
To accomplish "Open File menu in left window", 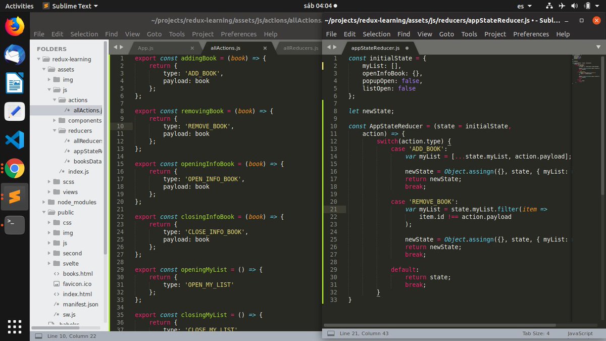I will point(39,34).
